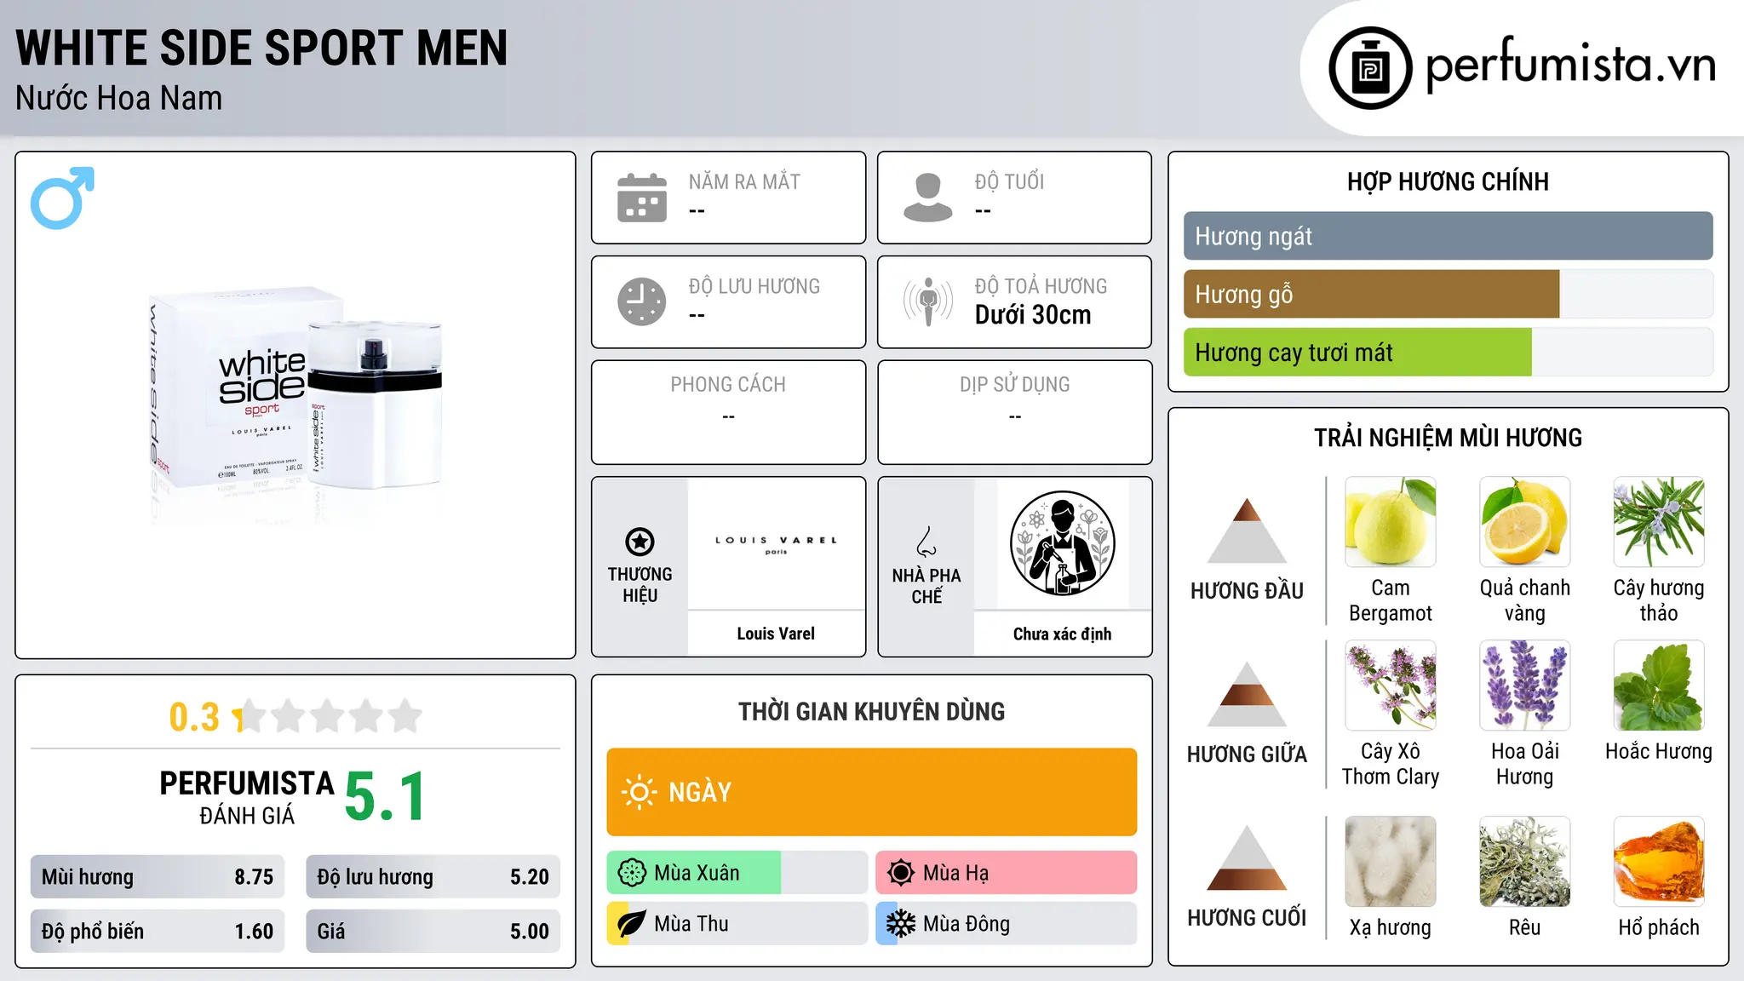The width and height of the screenshot is (1744, 981).
Task: Click the Hương giữa label text
Action: click(1247, 754)
